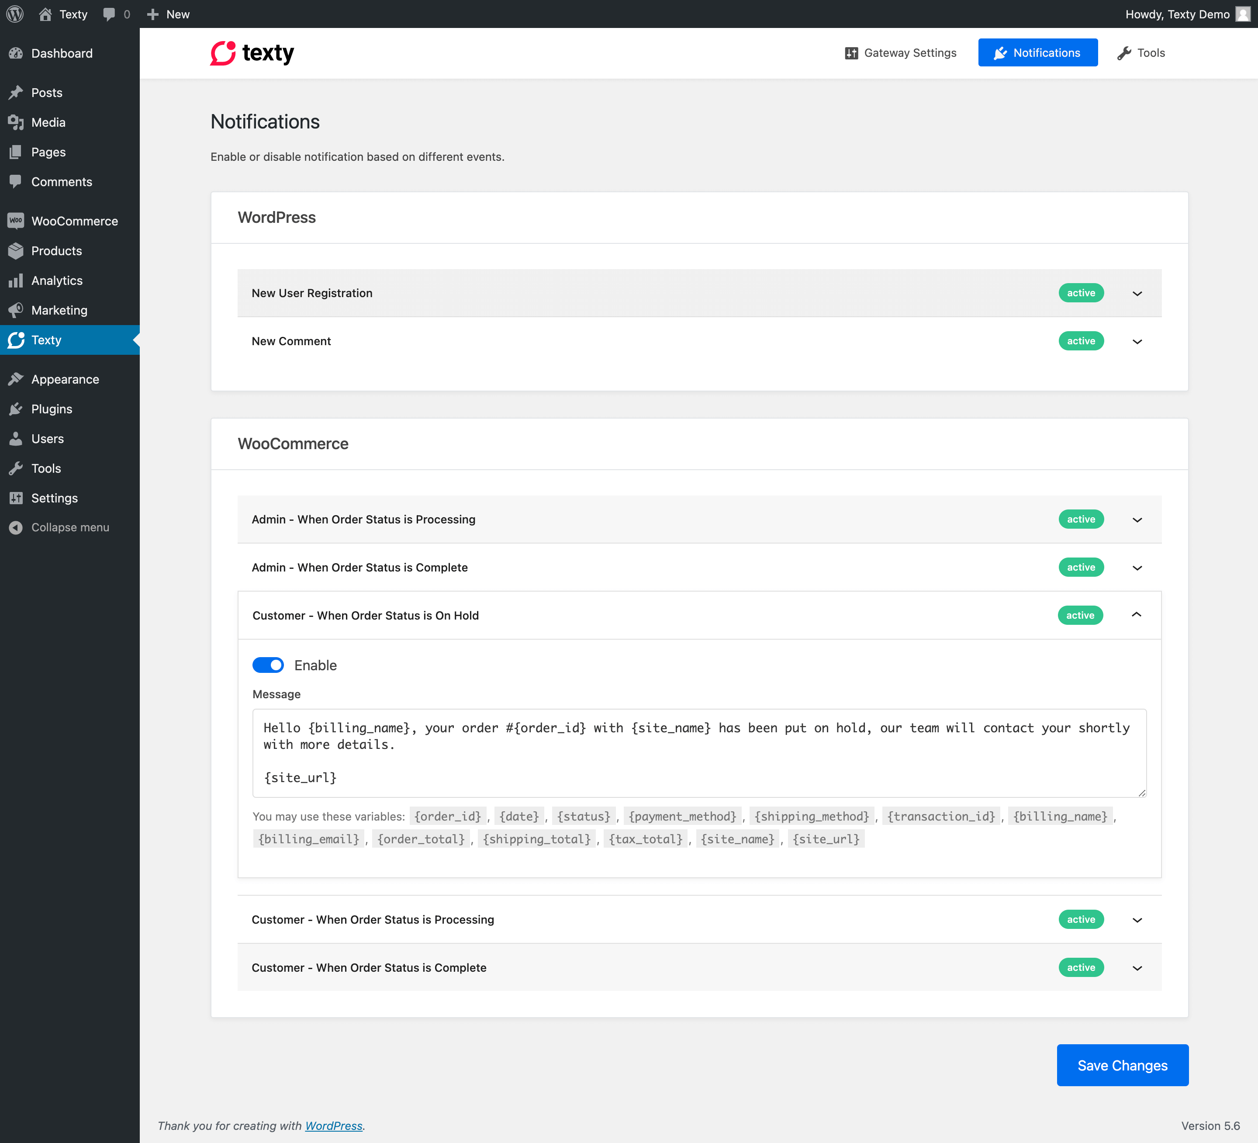Viewport: 1258px width, 1143px height.
Task: Expand Customer When Order Status Processing
Action: click(1137, 919)
